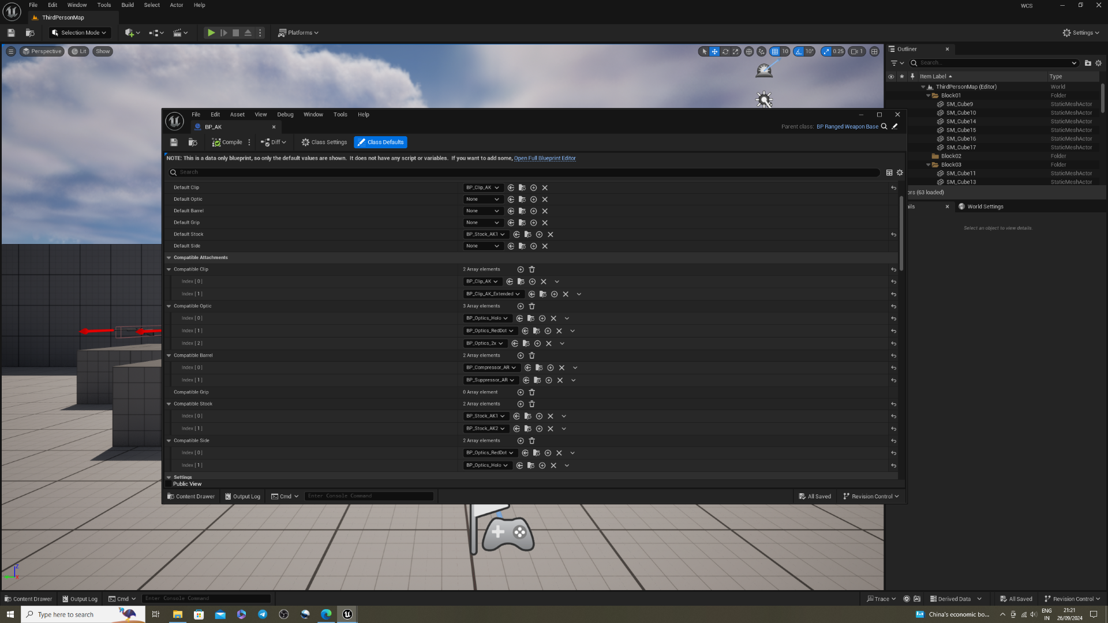Collapse the Block01 folder in Outliner
Image resolution: width=1108 pixels, height=623 pixels.
click(x=929, y=96)
